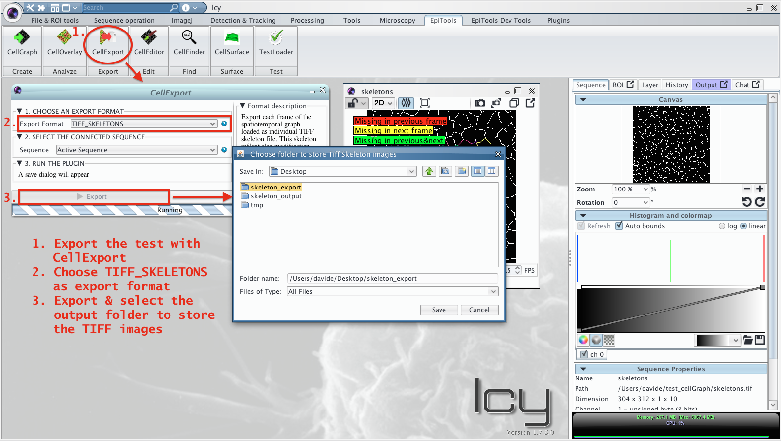Toggle the ch 0 channel checkbox
Image resolution: width=781 pixels, height=441 pixels.
point(584,354)
